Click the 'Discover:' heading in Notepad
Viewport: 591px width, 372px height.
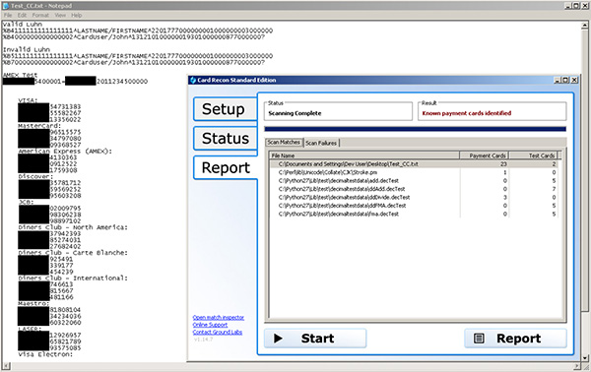(35, 176)
